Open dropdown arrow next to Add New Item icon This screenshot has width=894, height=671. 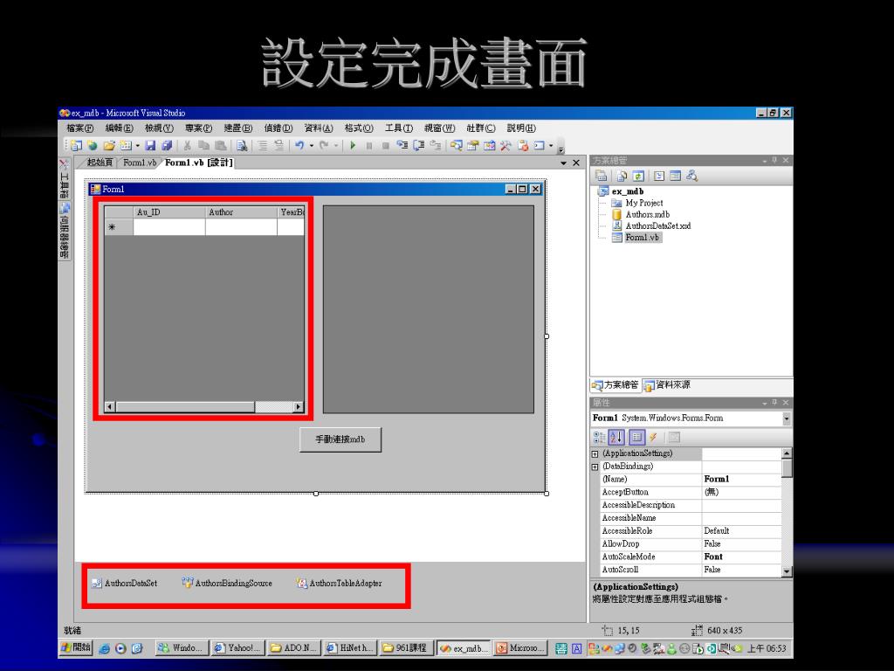point(137,146)
